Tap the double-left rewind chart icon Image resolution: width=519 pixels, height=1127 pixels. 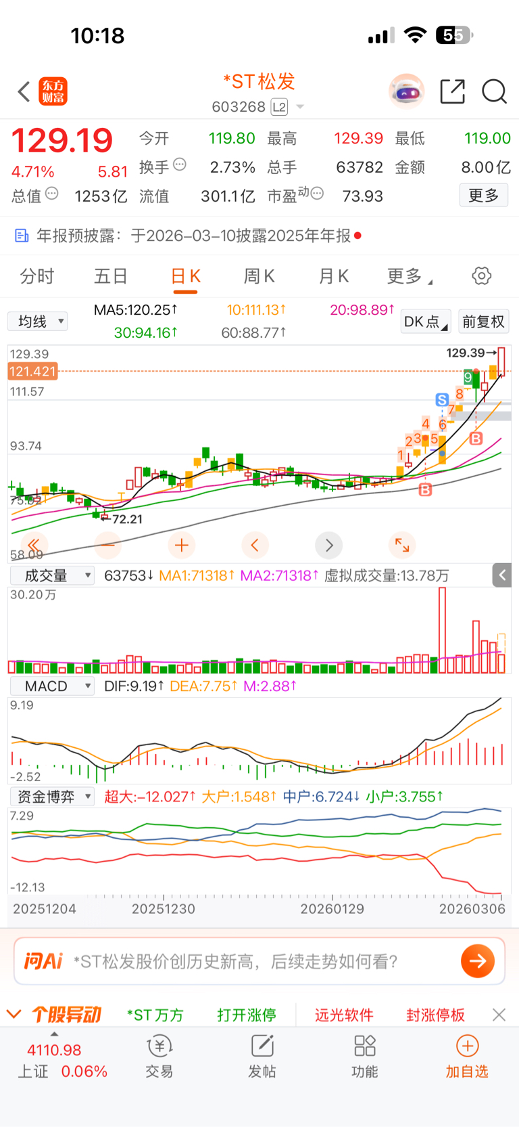(34, 545)
